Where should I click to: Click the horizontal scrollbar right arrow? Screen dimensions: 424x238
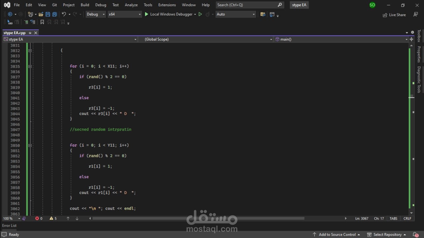(345, 218)
